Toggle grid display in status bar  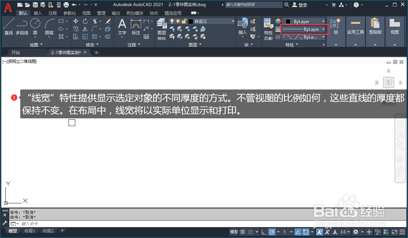(x=243, y=232)
